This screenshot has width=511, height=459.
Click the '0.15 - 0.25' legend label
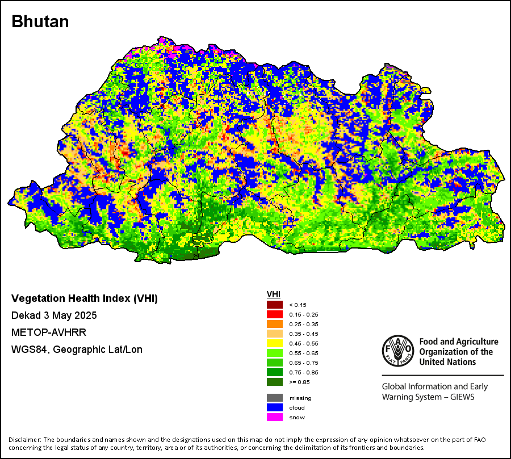point(304,315)
